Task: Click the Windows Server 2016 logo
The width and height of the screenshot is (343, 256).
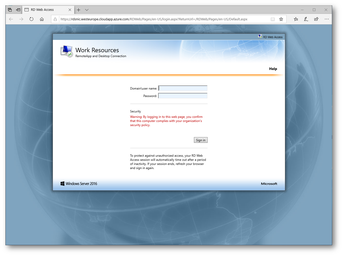Action: (79, 183)
